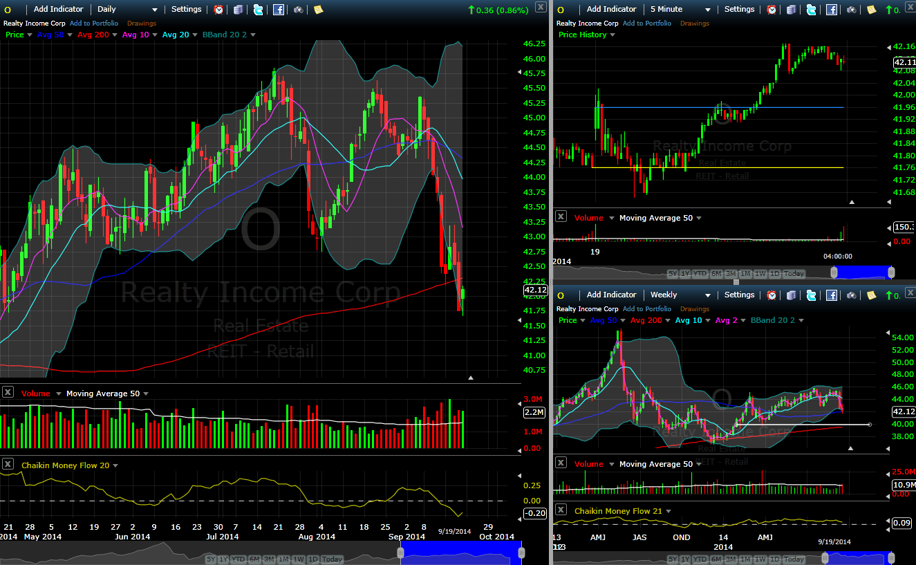Open Add Indicator in Daily chart
Image resolution: width=916 pixels, height=565 pixels.
pyautogui.click(x=58, y=10)
